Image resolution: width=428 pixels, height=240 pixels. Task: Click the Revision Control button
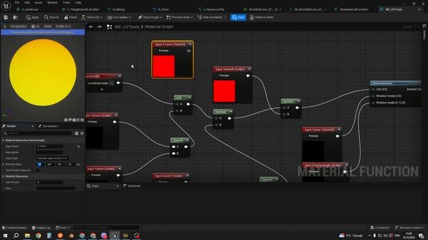[409, 228]
